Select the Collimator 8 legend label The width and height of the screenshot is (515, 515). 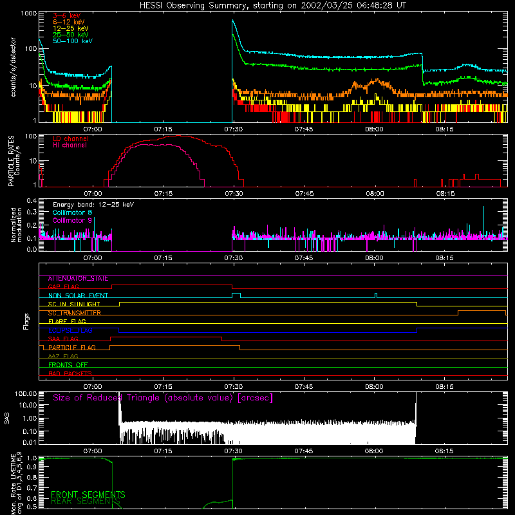tap(72, 212)
